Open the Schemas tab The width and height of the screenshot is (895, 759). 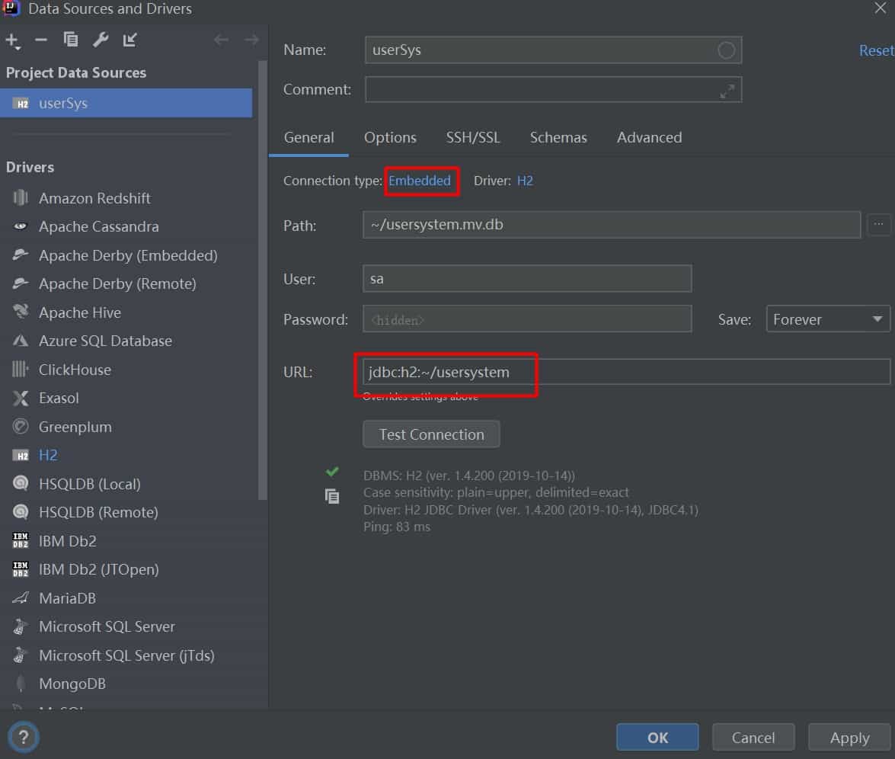pyautogui.click(x=558, y=138)
